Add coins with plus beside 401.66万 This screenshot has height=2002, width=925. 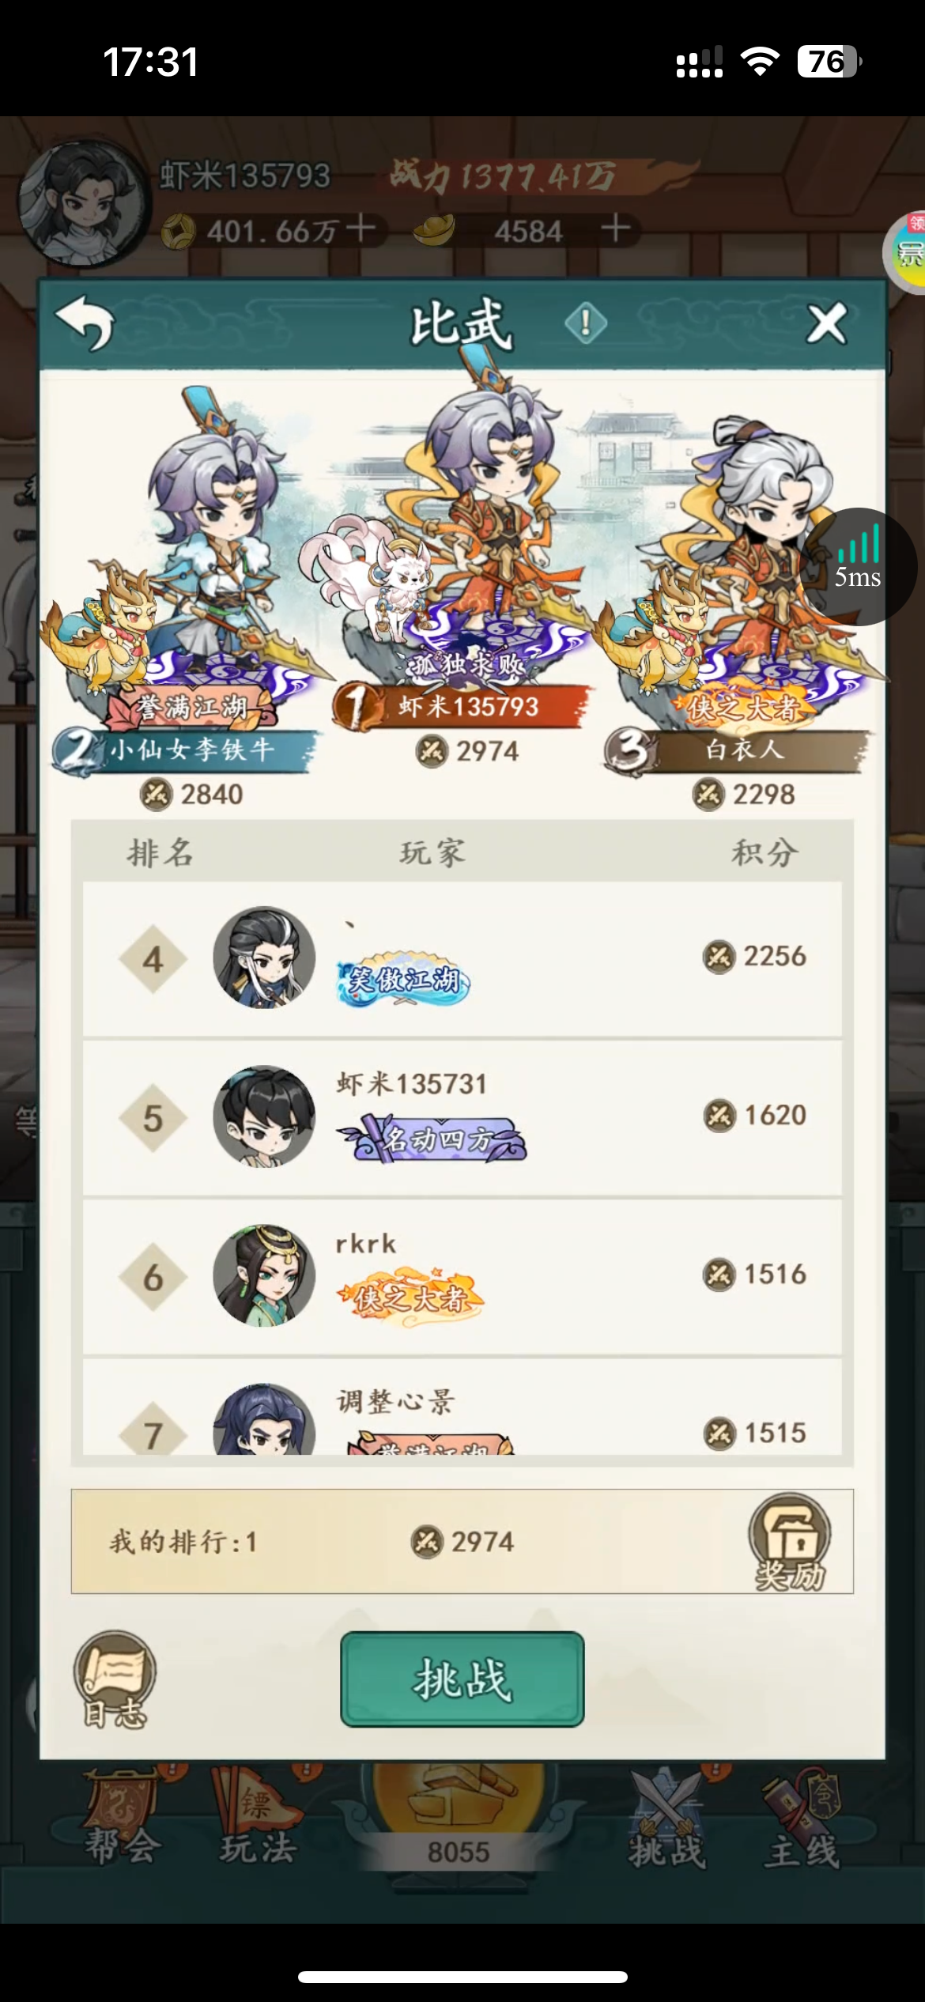tap(361, 230)
